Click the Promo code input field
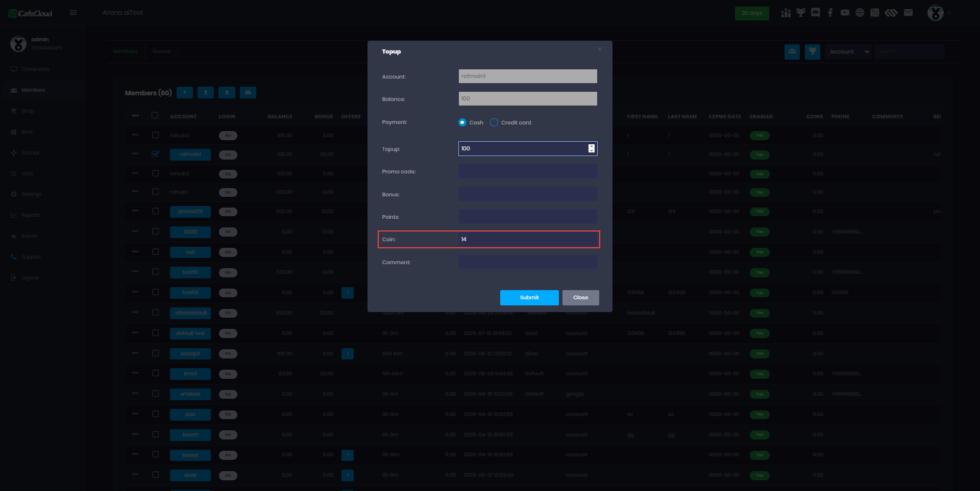Viewport: 980px width, 491px height. coord(527,172)
